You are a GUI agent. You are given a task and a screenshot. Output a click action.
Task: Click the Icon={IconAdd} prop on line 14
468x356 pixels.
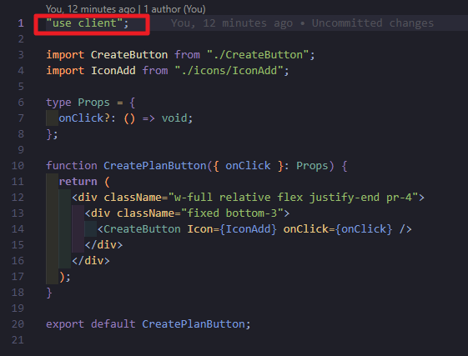pyautogui.click(x=232, y=229)
